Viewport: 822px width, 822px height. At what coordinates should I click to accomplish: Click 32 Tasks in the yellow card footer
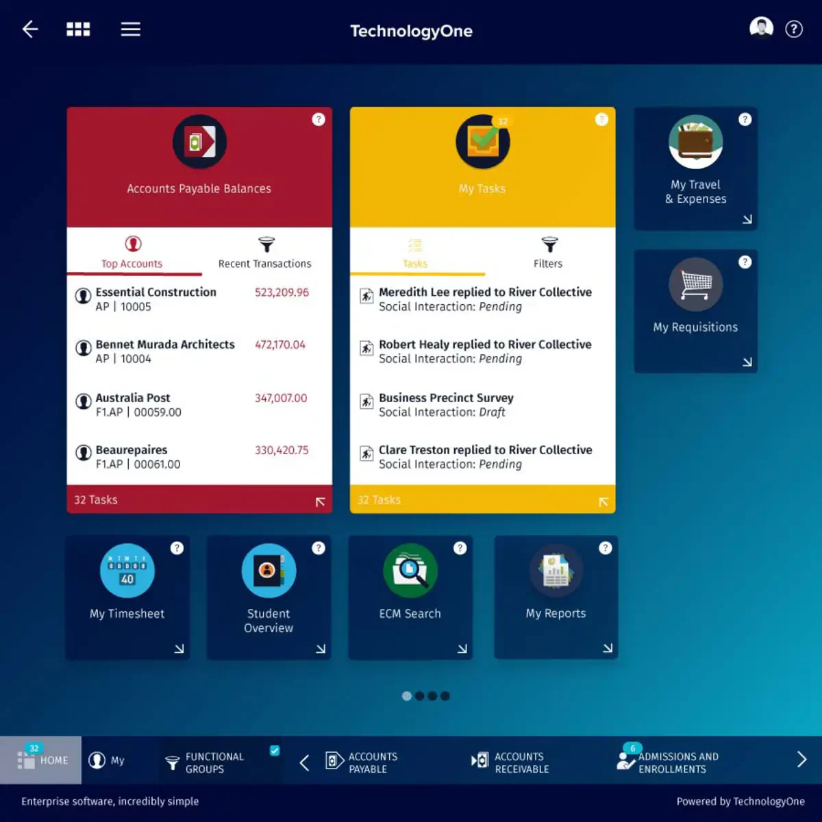click(379, 500)
